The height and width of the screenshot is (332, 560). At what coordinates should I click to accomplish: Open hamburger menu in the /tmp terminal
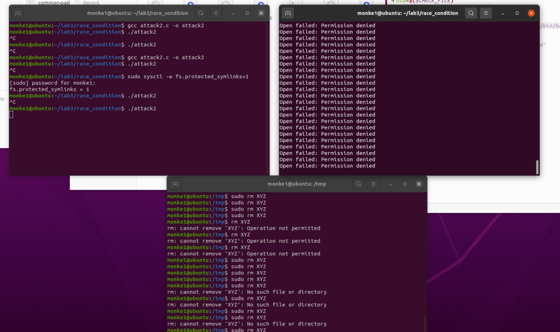374,184
